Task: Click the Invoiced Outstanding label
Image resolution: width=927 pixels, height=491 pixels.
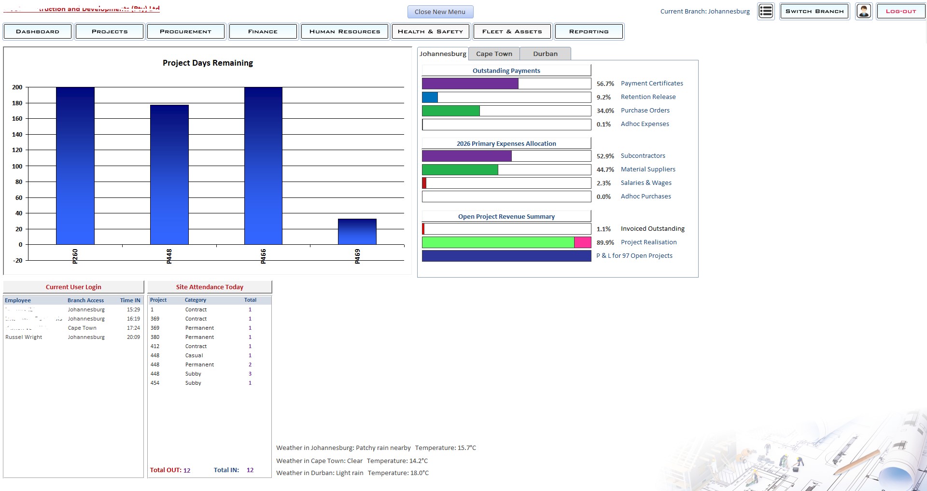Action: click(x=652, y=228)
